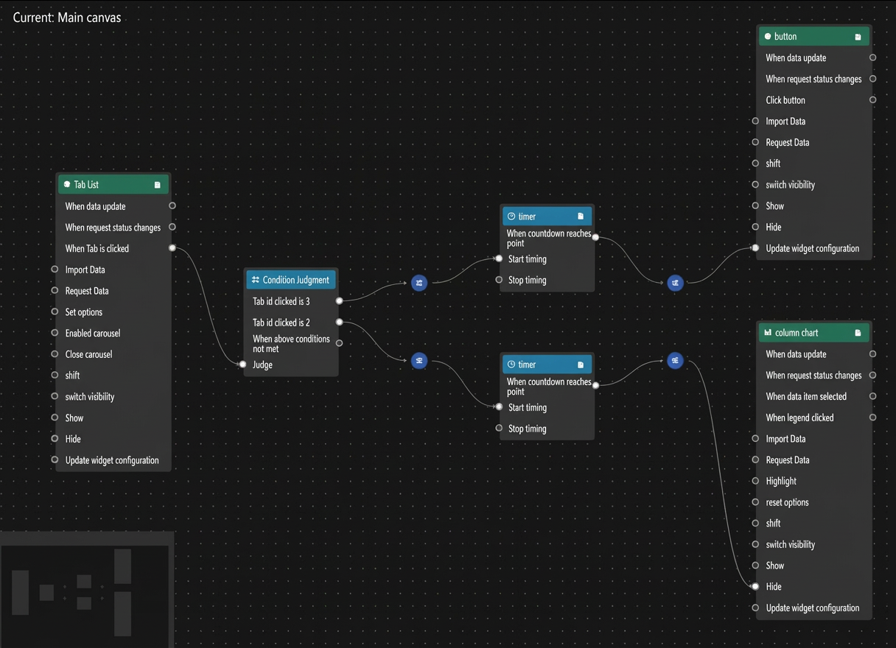Click the Condition Judgment node header
The image size is (896, 648).
click(292, 280)
